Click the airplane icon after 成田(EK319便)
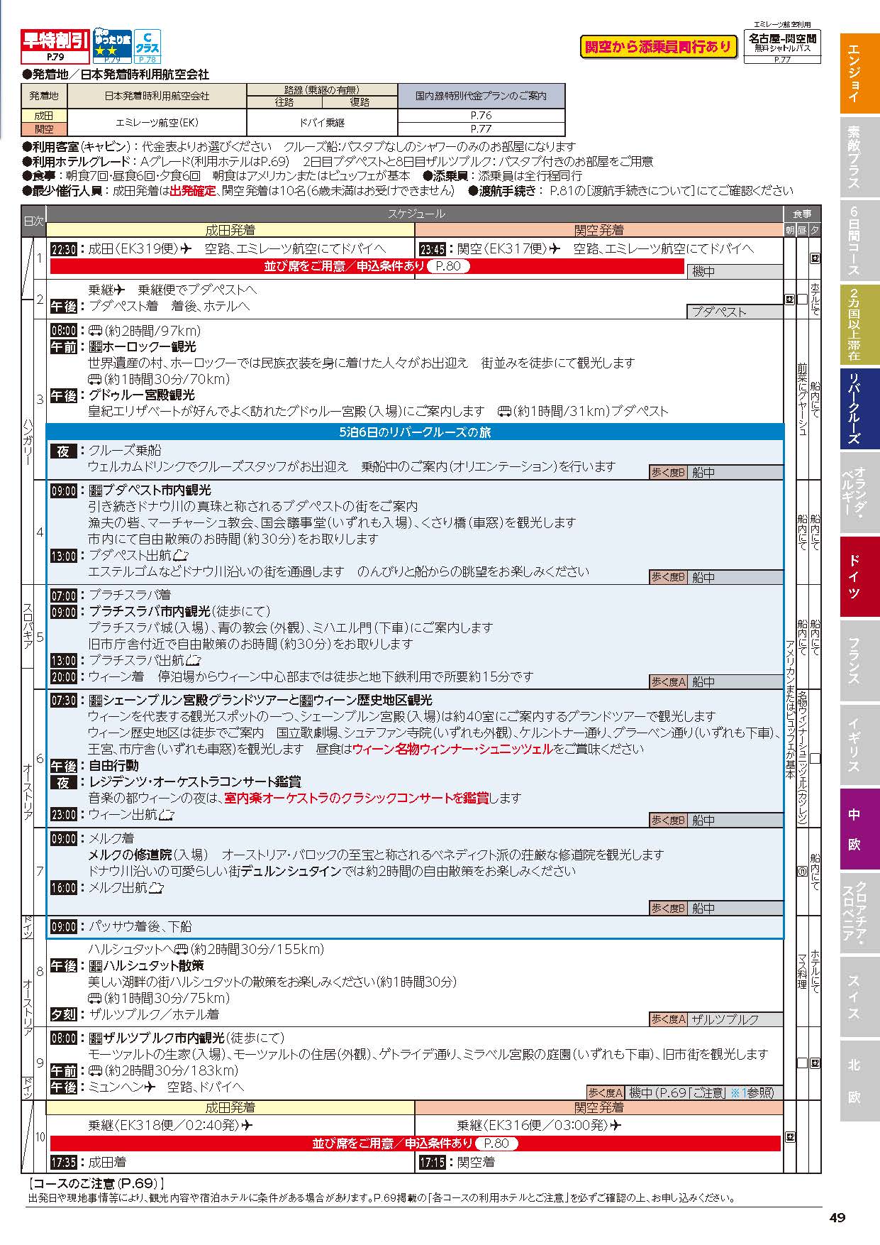Viewport: 880px width, 1245px height. point(186,248)
